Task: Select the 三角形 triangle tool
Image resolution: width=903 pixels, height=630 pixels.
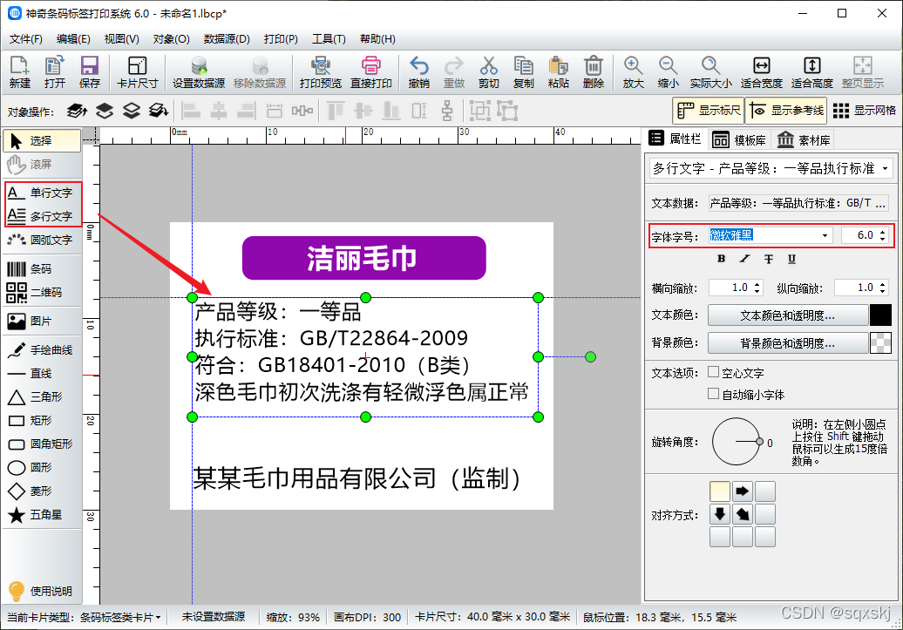Action: pyautogui.click(x=42, y=396)
